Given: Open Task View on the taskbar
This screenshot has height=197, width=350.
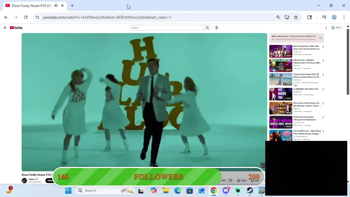Looking at the screenshot, I should click(x=141, y=191).
